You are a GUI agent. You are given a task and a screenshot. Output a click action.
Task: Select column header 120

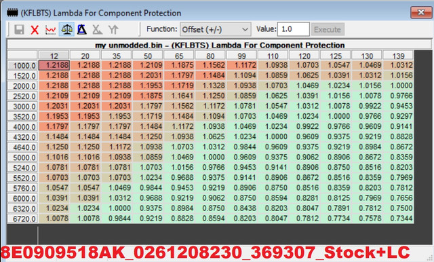304,56
